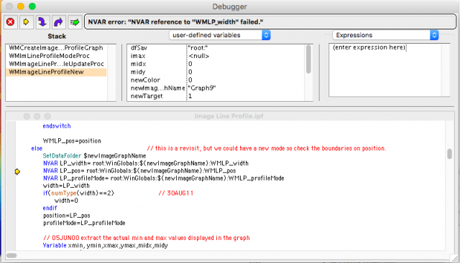Click the red Stop debugging icon
460x263 pixels.
tap(11, 22)
